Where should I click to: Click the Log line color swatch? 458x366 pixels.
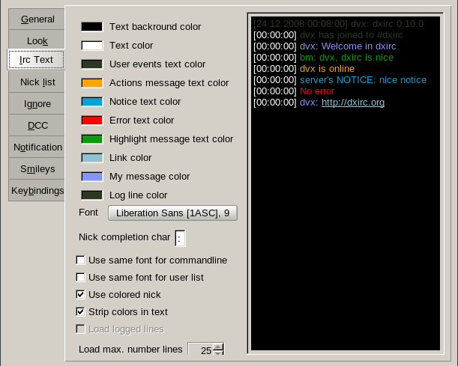[x=92, y=195]
